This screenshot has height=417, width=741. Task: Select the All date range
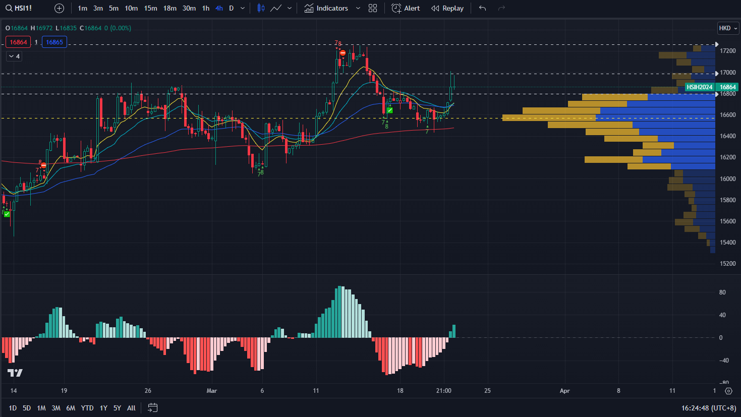[x=131, y=408]
